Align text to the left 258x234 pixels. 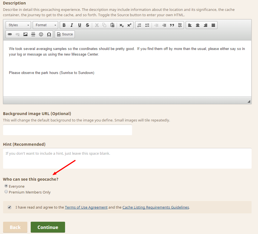coord(190,25)
